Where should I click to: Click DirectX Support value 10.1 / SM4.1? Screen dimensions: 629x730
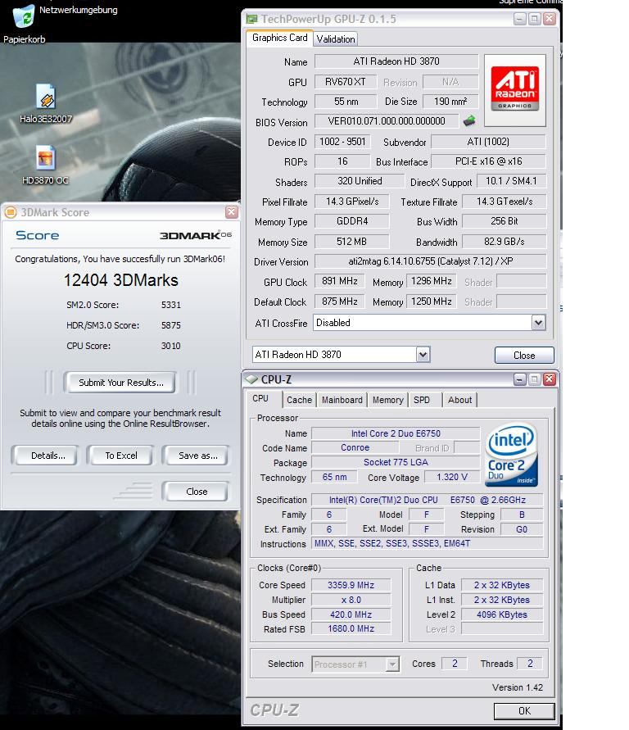pos(511,181)
